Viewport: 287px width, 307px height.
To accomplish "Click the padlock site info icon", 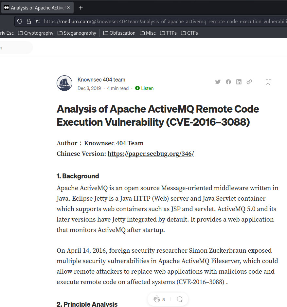I will 29,21.
